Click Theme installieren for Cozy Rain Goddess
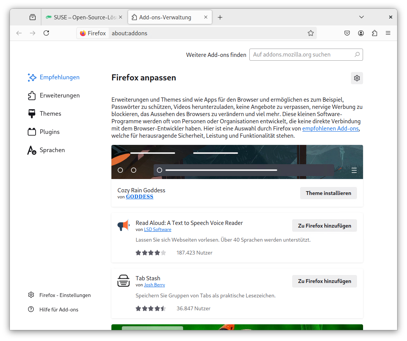The image size is (407, 341). (328, 193)
